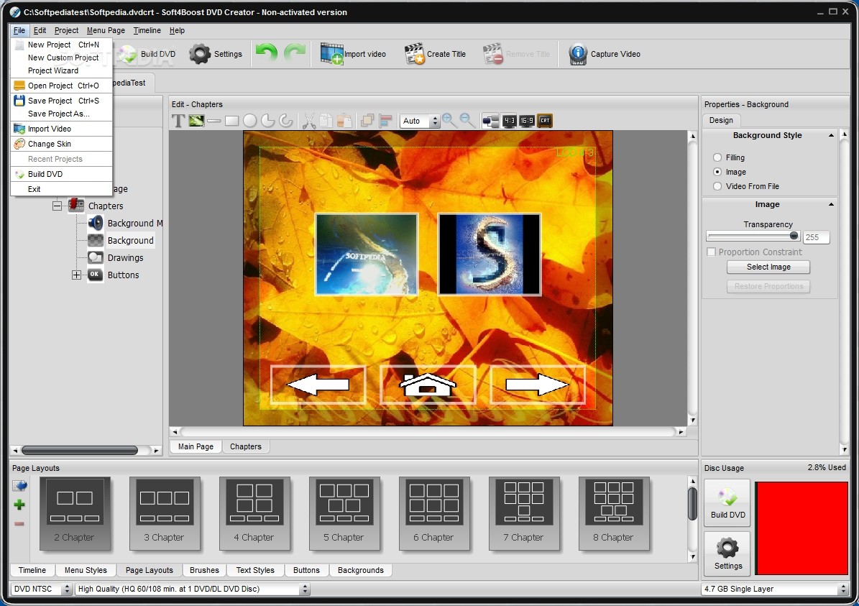
Task: Click Build DVD in the top toolbar
Action: [147, 54]
